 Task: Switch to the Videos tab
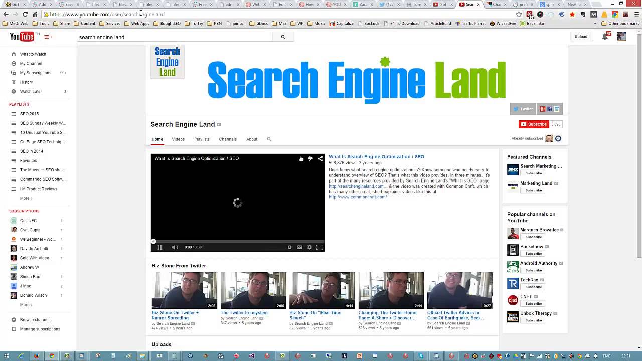tap(178, 139)
